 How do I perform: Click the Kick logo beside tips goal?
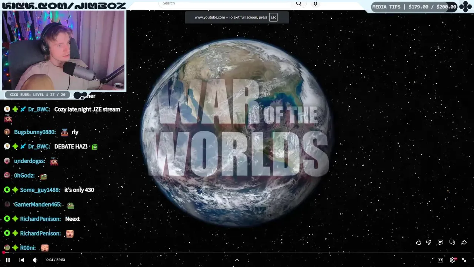click(465, 7)
